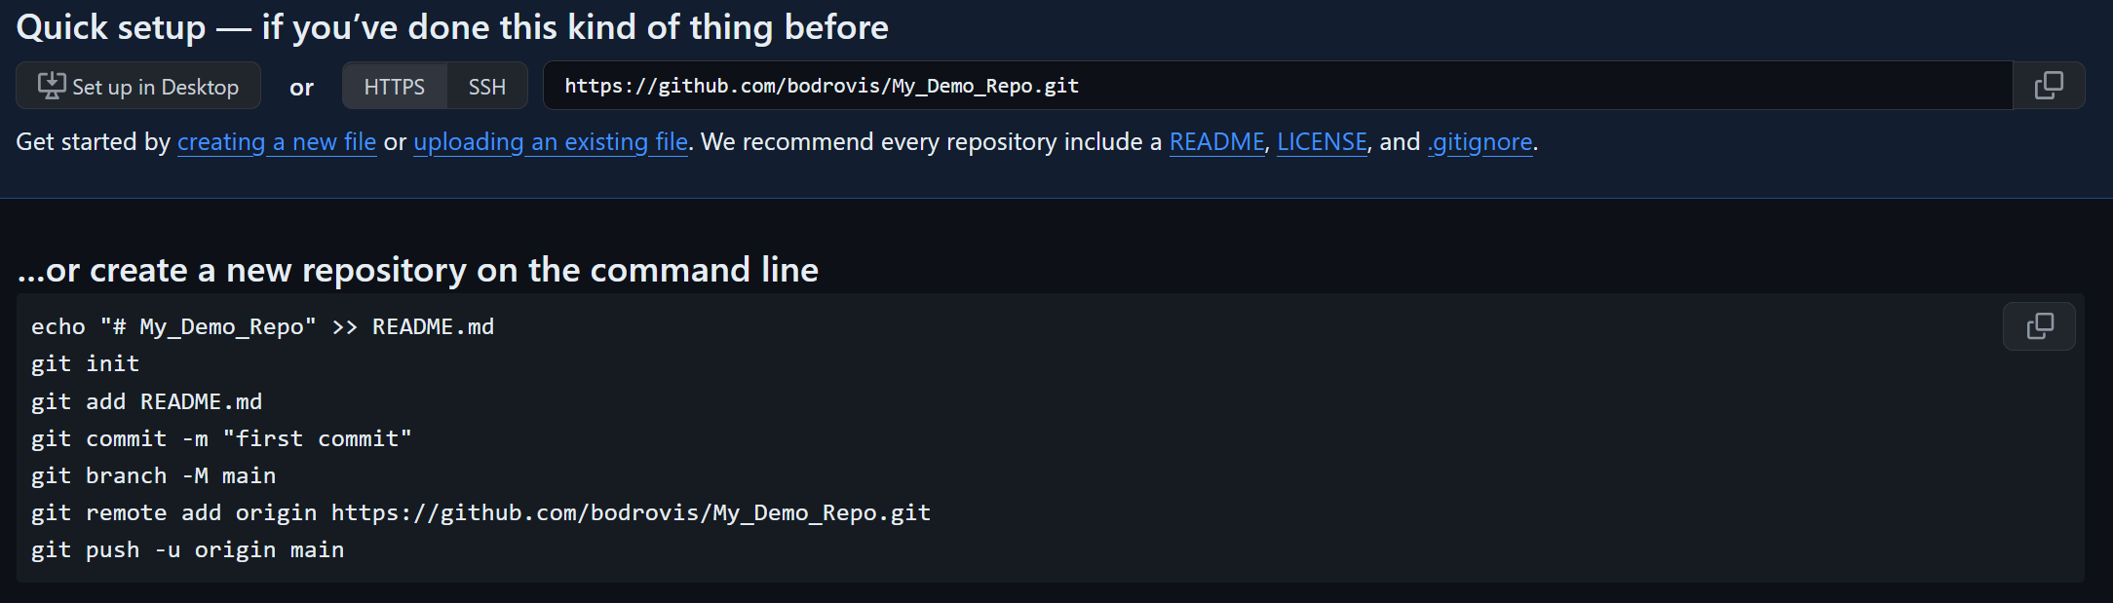Click the desktop download icon in Set up button
Screen dimensions: 2113x603
click(53, 86)
